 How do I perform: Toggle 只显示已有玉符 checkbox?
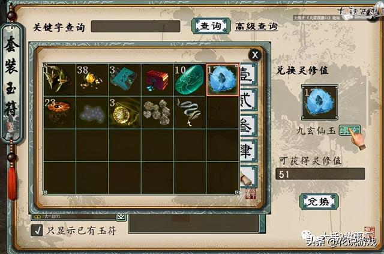(37, 231)
